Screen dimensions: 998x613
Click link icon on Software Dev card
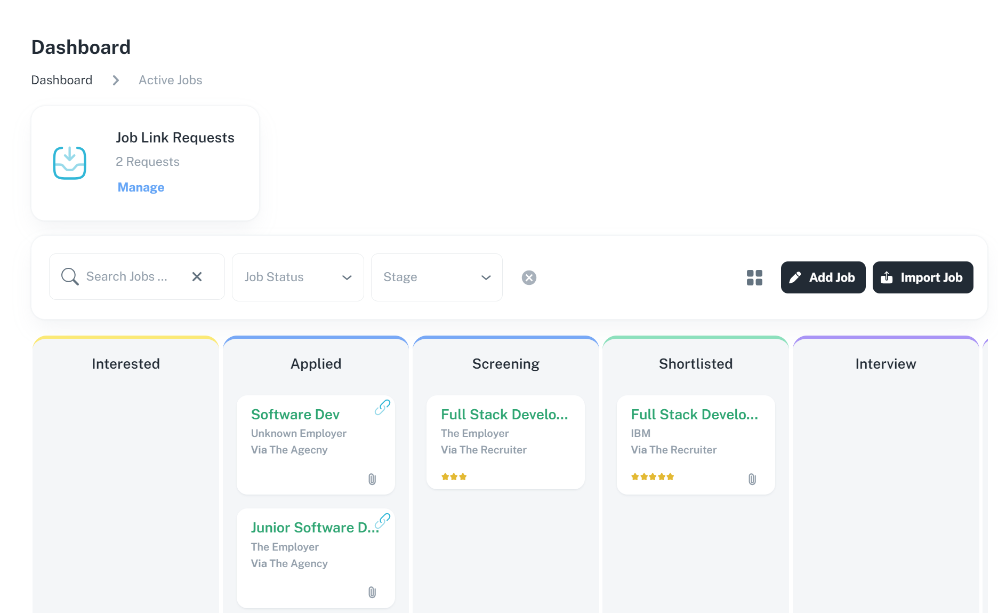pos(382,408)
